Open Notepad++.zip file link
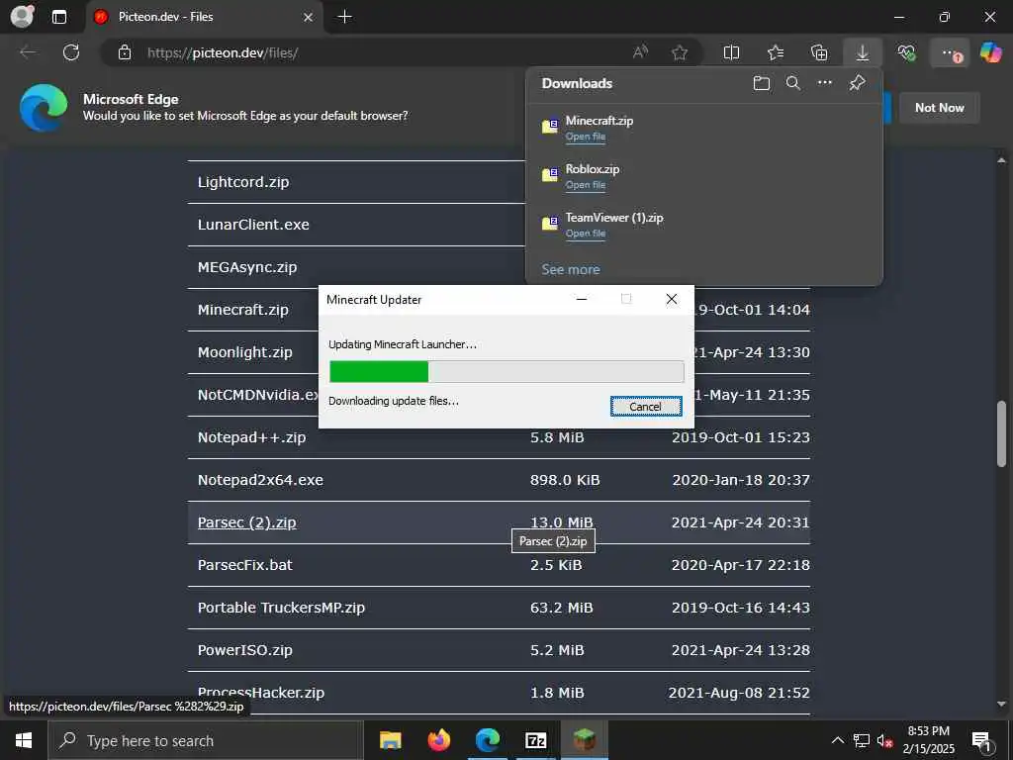 pyautogui.click(x=251, y=437)
